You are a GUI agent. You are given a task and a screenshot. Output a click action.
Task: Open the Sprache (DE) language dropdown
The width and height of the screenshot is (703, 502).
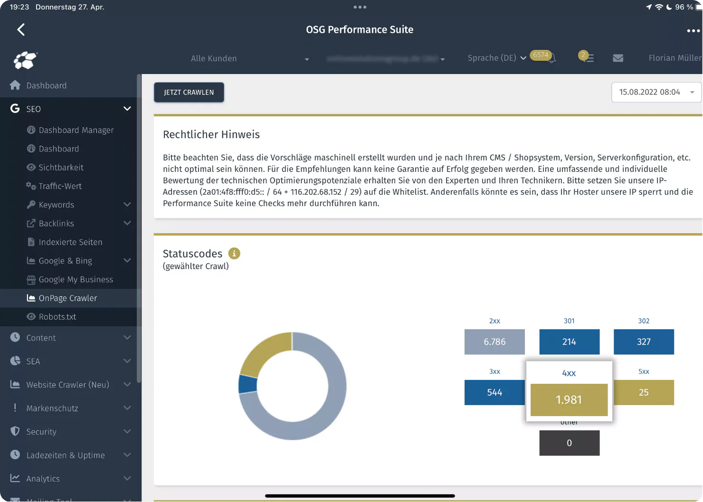pyautogui.click(x=497, y=58)
